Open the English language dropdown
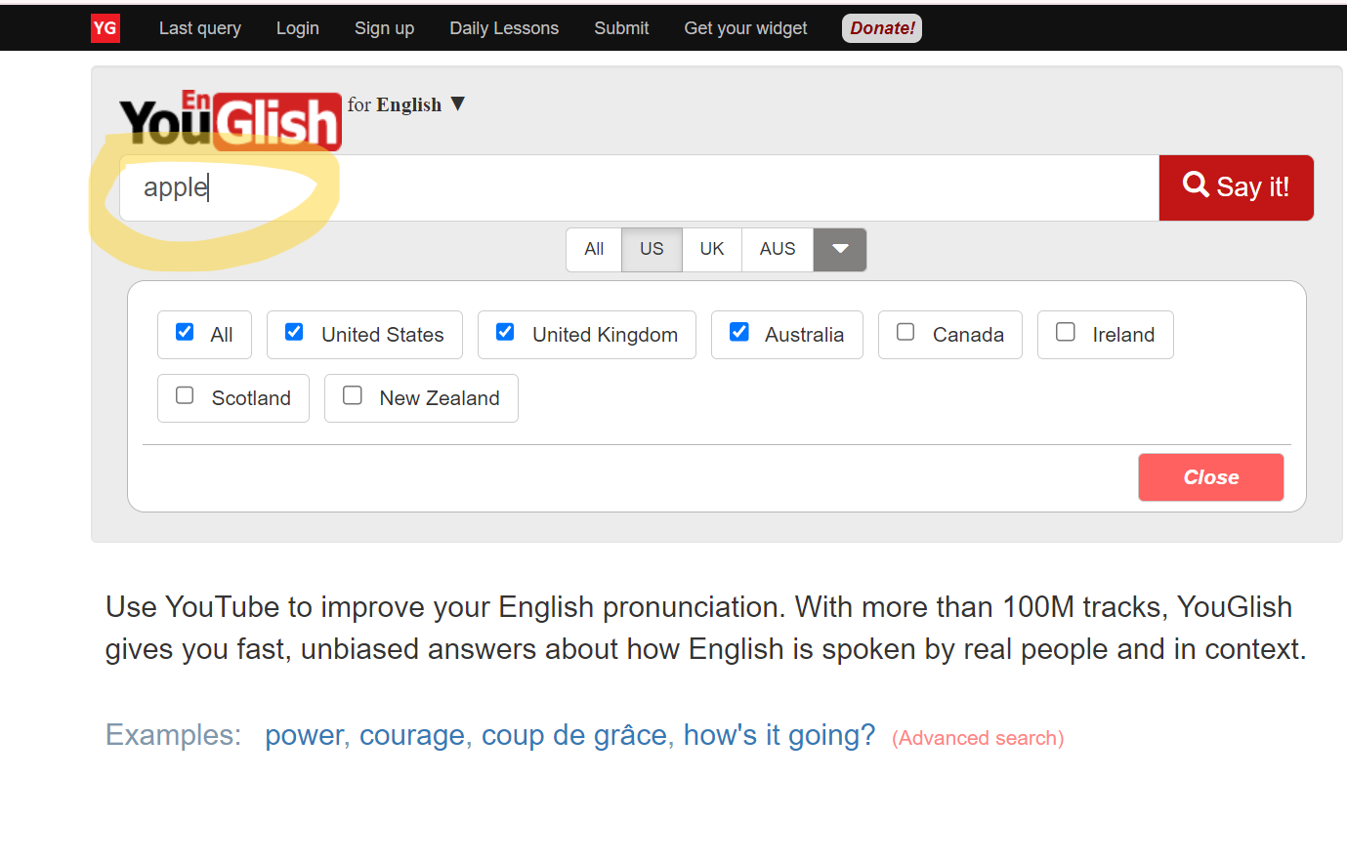1347x861 pixels. click(414, 104)
